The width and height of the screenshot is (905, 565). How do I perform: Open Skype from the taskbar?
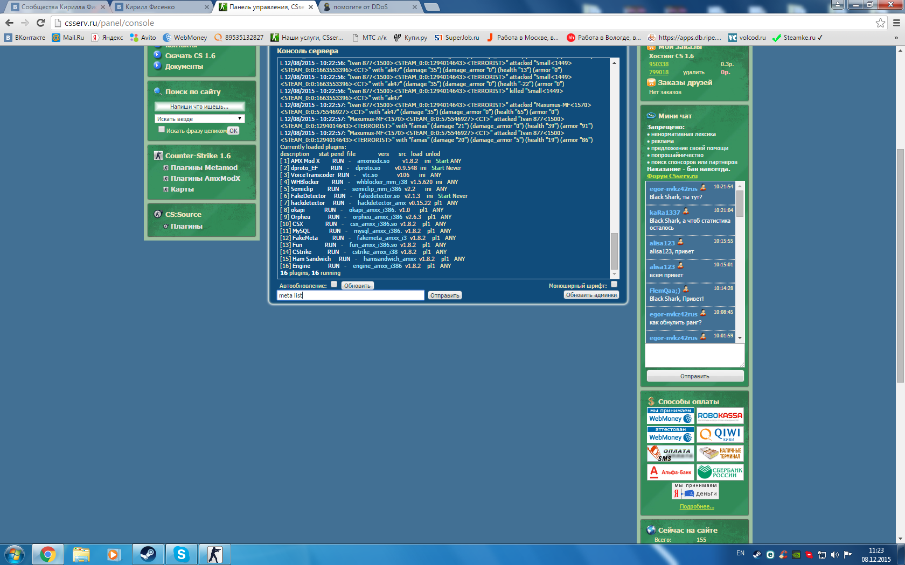(x=182, y=554)
